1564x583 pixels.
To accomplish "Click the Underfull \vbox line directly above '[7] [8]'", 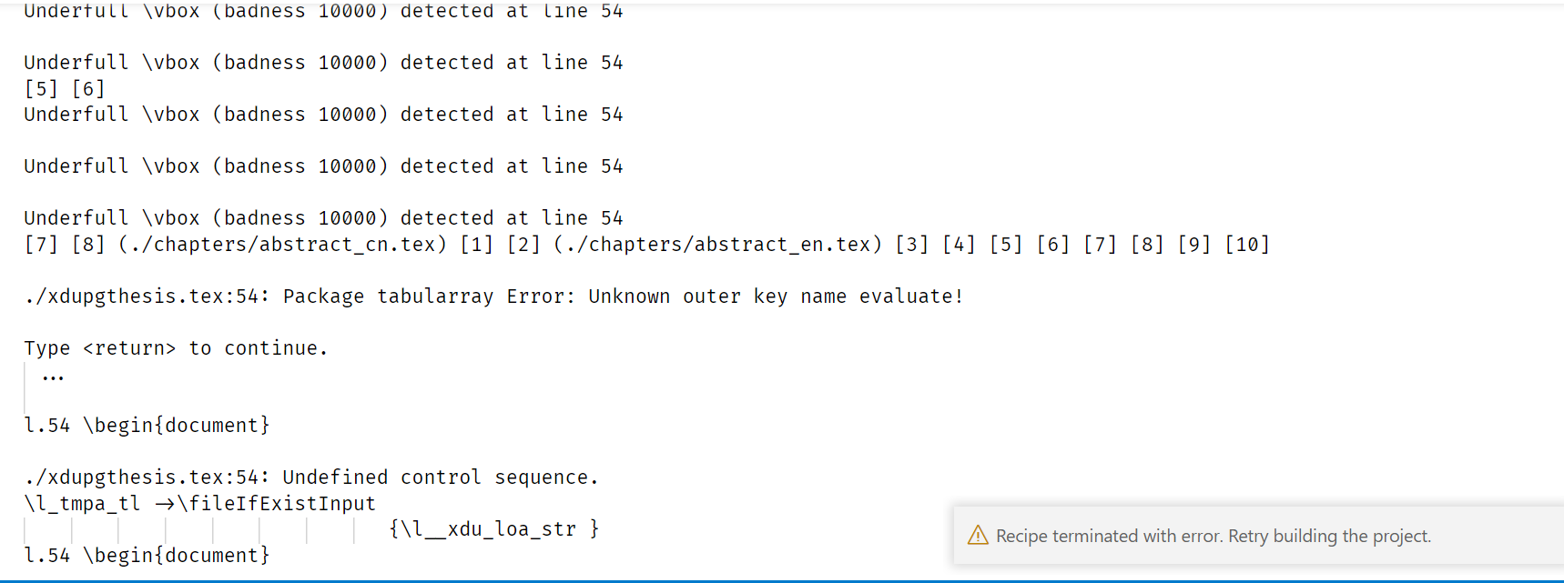I will pyautogui.click(x=323, y=218).
